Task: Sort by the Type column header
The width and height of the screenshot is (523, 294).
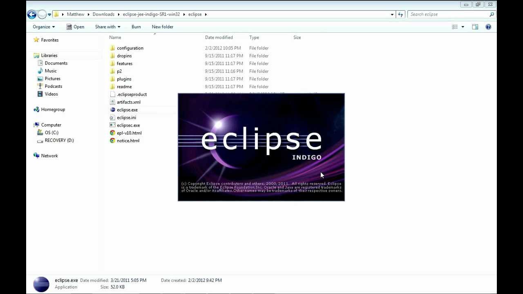Action: point(254,38)
